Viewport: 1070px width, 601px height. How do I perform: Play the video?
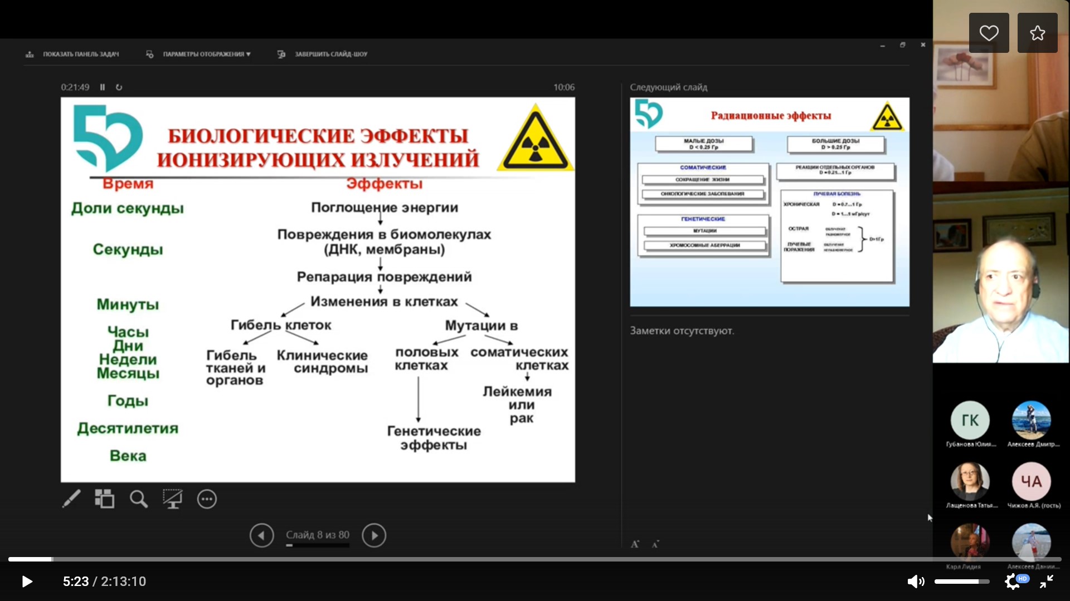(x=27, y=582)
